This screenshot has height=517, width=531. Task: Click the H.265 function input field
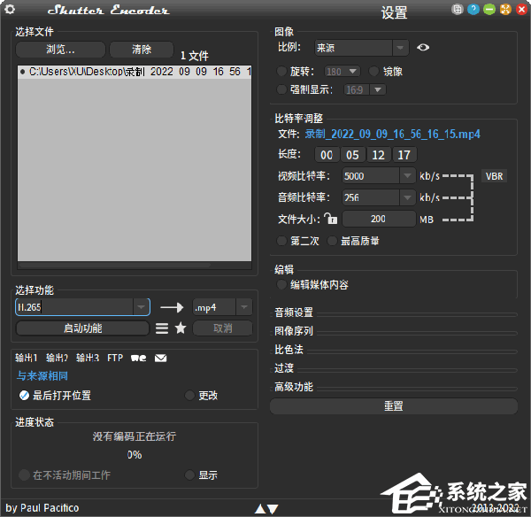click(x=74, y=307)
